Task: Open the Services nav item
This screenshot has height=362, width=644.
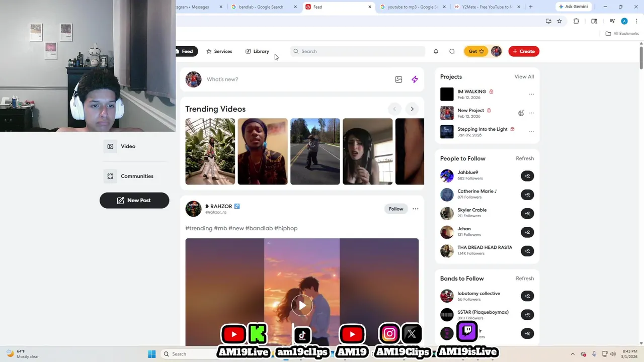Action: point(219,51)
